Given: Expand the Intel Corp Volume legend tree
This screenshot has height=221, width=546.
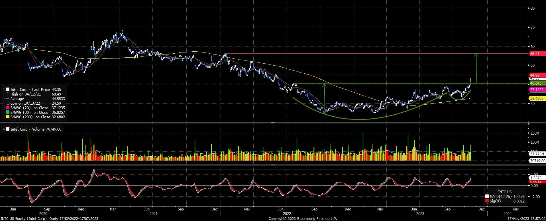Looking at the screenshot, I should (4, 129).
